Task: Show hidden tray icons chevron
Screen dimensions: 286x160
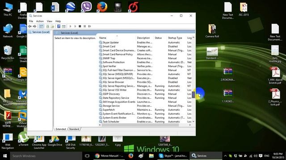Action: tap(225, 156)
